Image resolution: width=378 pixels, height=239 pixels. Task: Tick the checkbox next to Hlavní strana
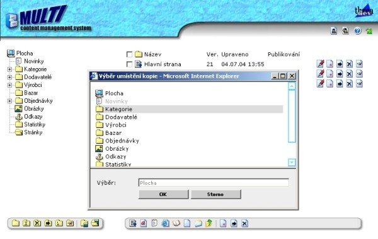[129, 64]
